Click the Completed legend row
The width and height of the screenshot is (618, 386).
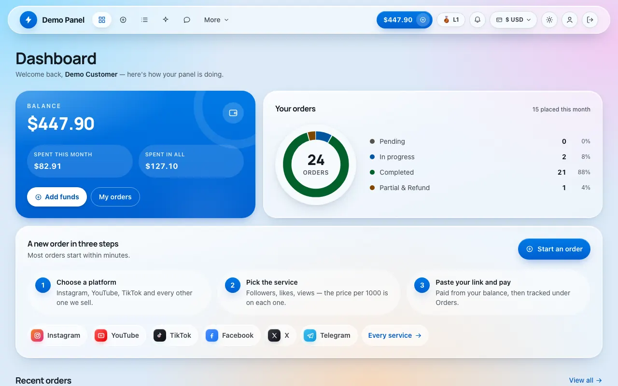480,172
